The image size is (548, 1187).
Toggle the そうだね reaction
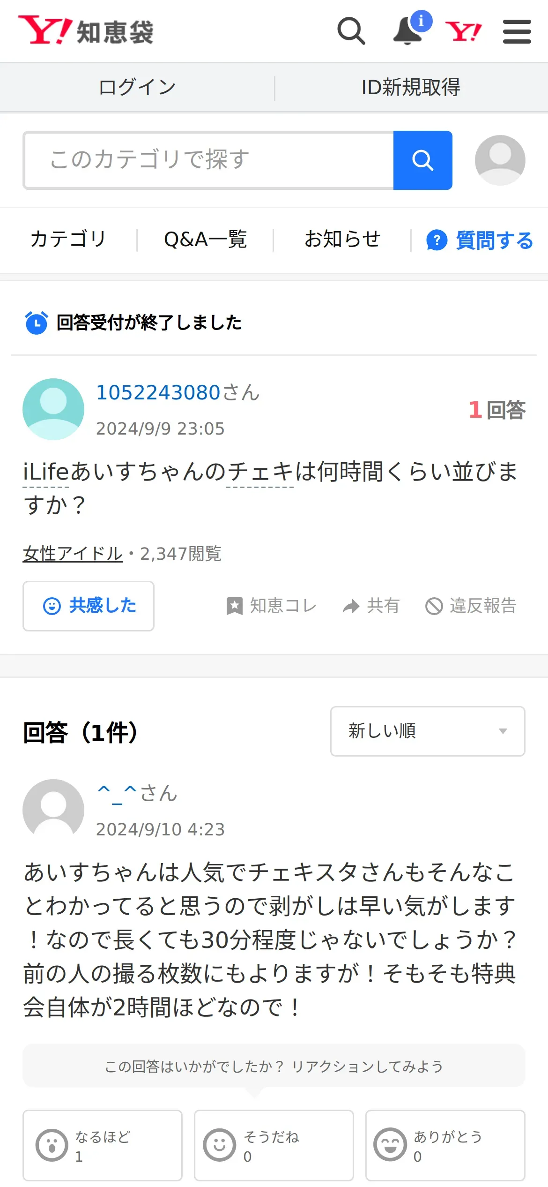tap(274, 1145)
